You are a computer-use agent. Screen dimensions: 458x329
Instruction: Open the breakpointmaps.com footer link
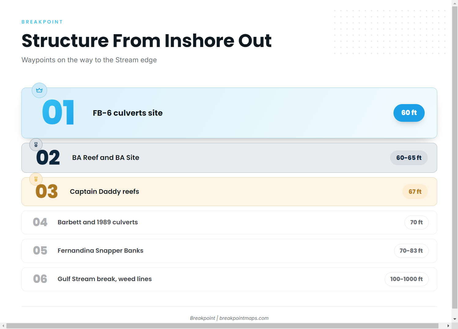(244, 318)
